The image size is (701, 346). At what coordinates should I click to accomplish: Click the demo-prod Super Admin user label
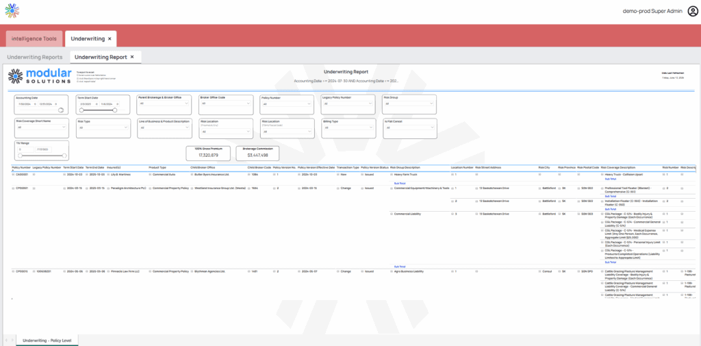[x=652, y=11]
